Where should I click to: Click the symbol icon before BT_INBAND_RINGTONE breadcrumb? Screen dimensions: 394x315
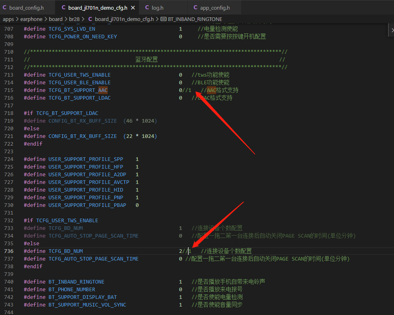point(163,19)
